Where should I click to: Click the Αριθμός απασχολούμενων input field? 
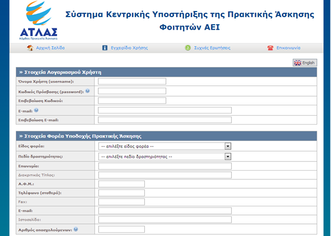pyautogui.click(x=122, y=229)
